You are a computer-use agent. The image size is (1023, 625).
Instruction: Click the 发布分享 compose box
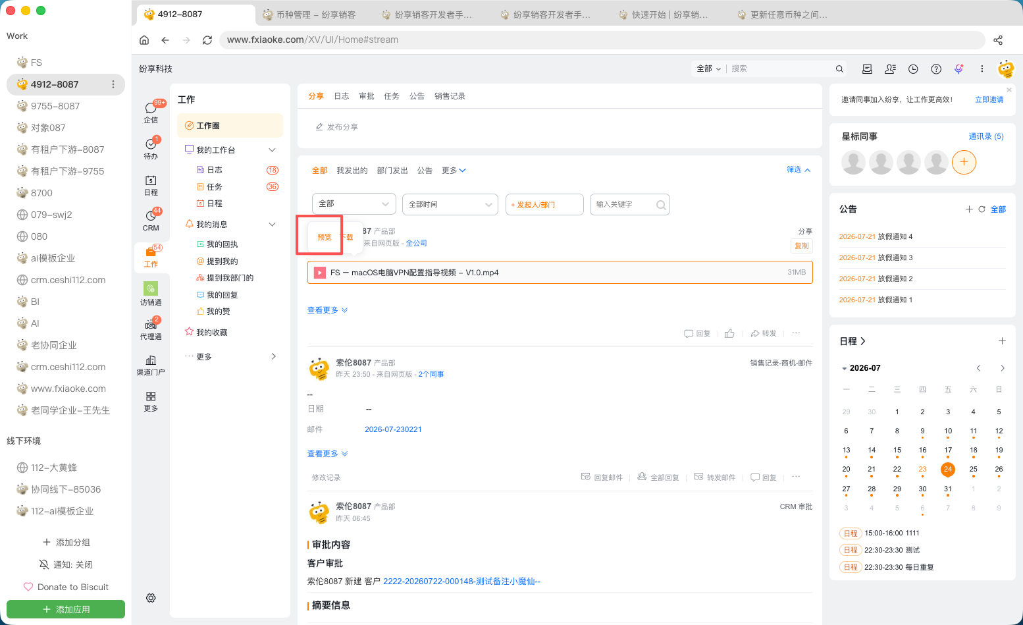(x=560, y=126)
